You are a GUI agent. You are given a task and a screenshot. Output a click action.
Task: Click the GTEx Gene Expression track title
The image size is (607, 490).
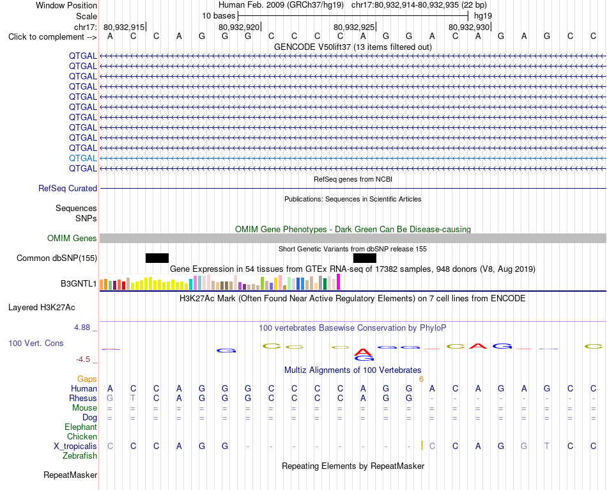[x=353, y=269]
